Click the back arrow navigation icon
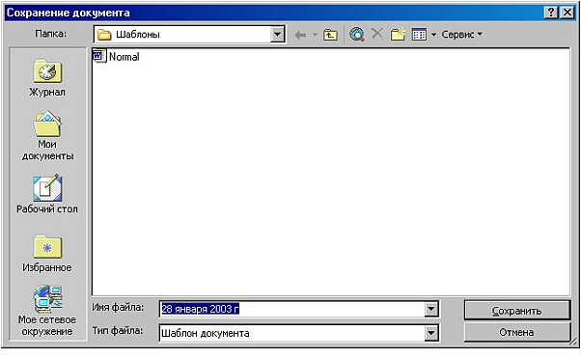Image resolution: width=581 pixels, height=359 pixels. pos(300,35)
